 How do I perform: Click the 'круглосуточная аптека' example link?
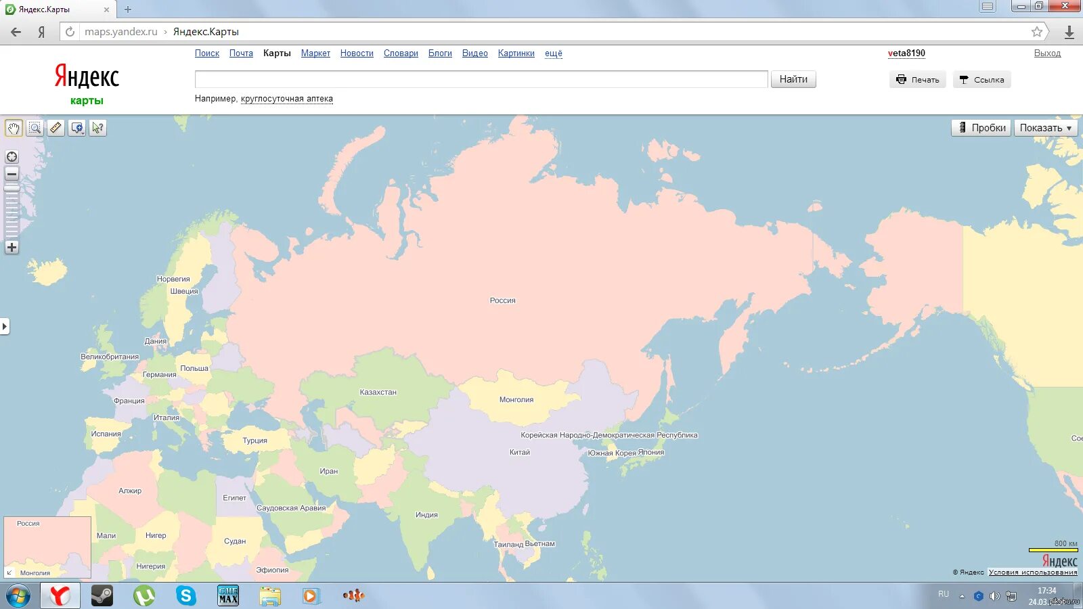[287, 99]
